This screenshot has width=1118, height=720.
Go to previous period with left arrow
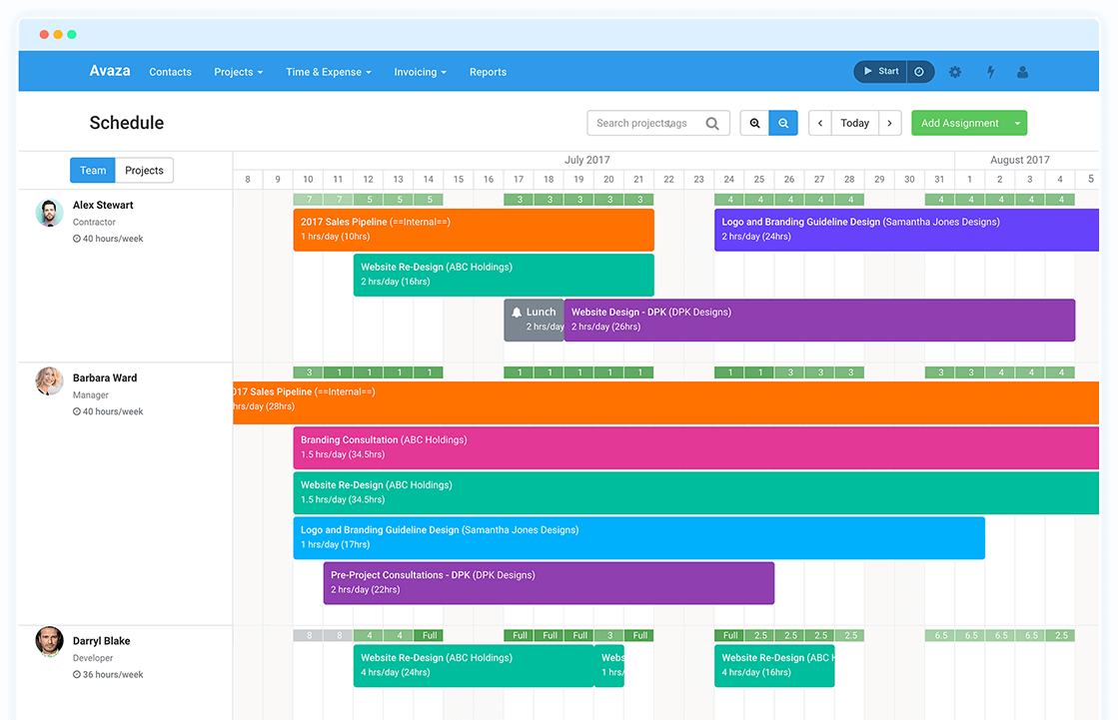820,124
